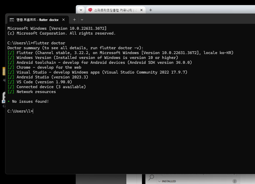
Task: Close the flutter doctor terminal tab
Action: pyautogui.click(x=63, y=20)
